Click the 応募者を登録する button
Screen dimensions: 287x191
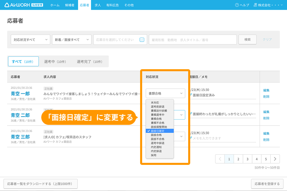click(x=267, y=184)
